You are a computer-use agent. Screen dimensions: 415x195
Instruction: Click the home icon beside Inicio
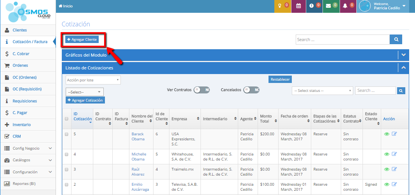tap(60, 6)
